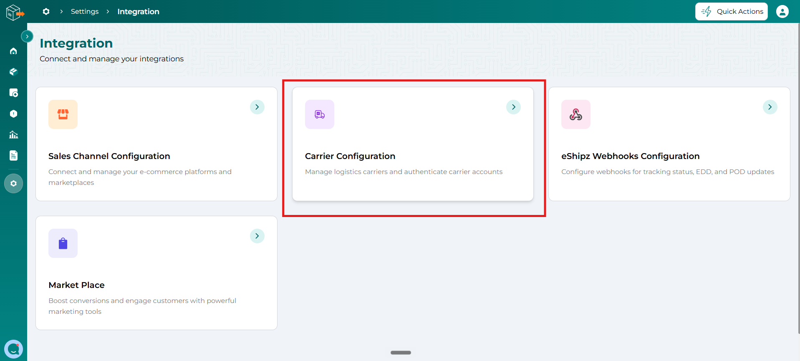Open the exceptions alert icon in sidebar
This screenshot has height=361, width=800.
(13, 114)
